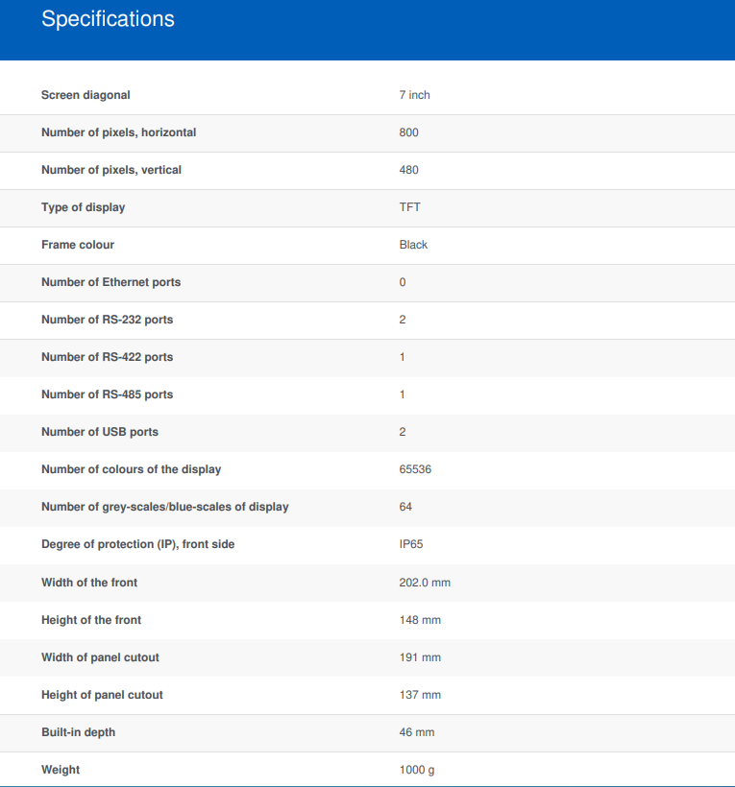Click the USB ports value '2'
The image size is (735, 787).
(x=403, y=432)
